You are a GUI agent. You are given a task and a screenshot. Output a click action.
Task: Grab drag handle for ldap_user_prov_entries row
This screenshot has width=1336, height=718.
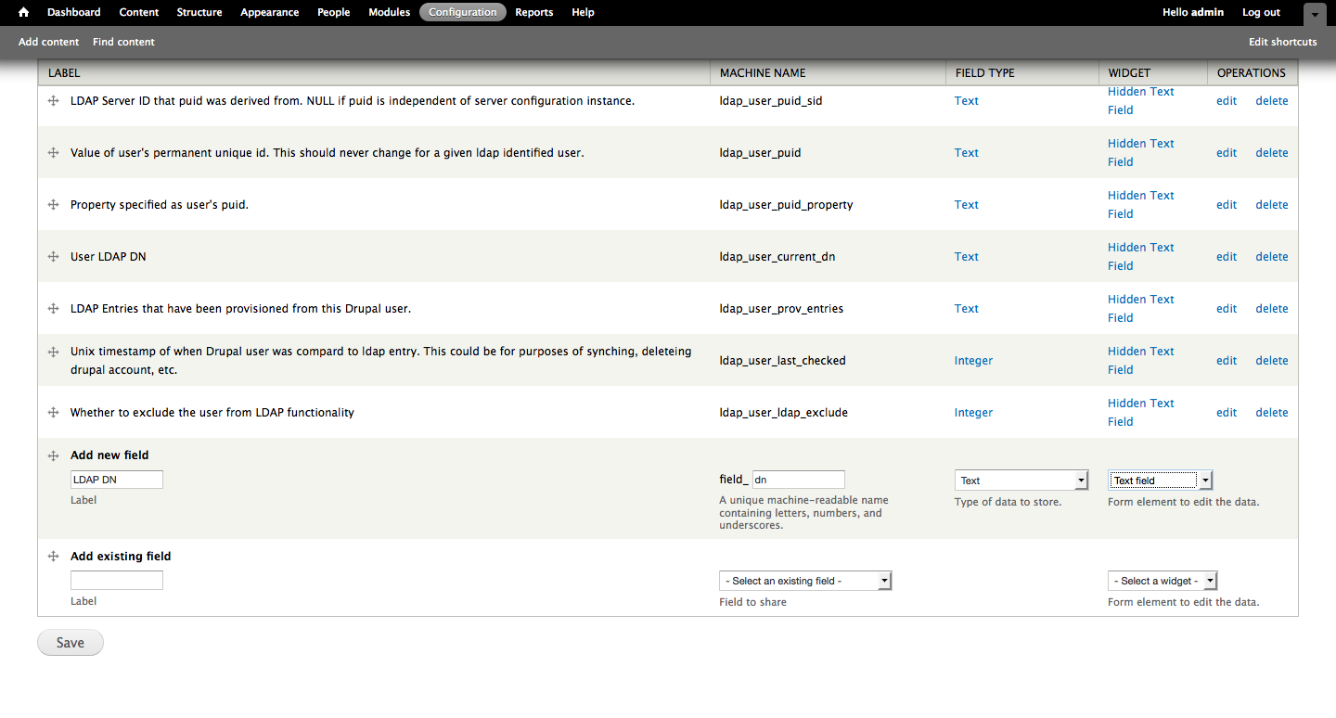pyautogui.click(x=54, y=308)
